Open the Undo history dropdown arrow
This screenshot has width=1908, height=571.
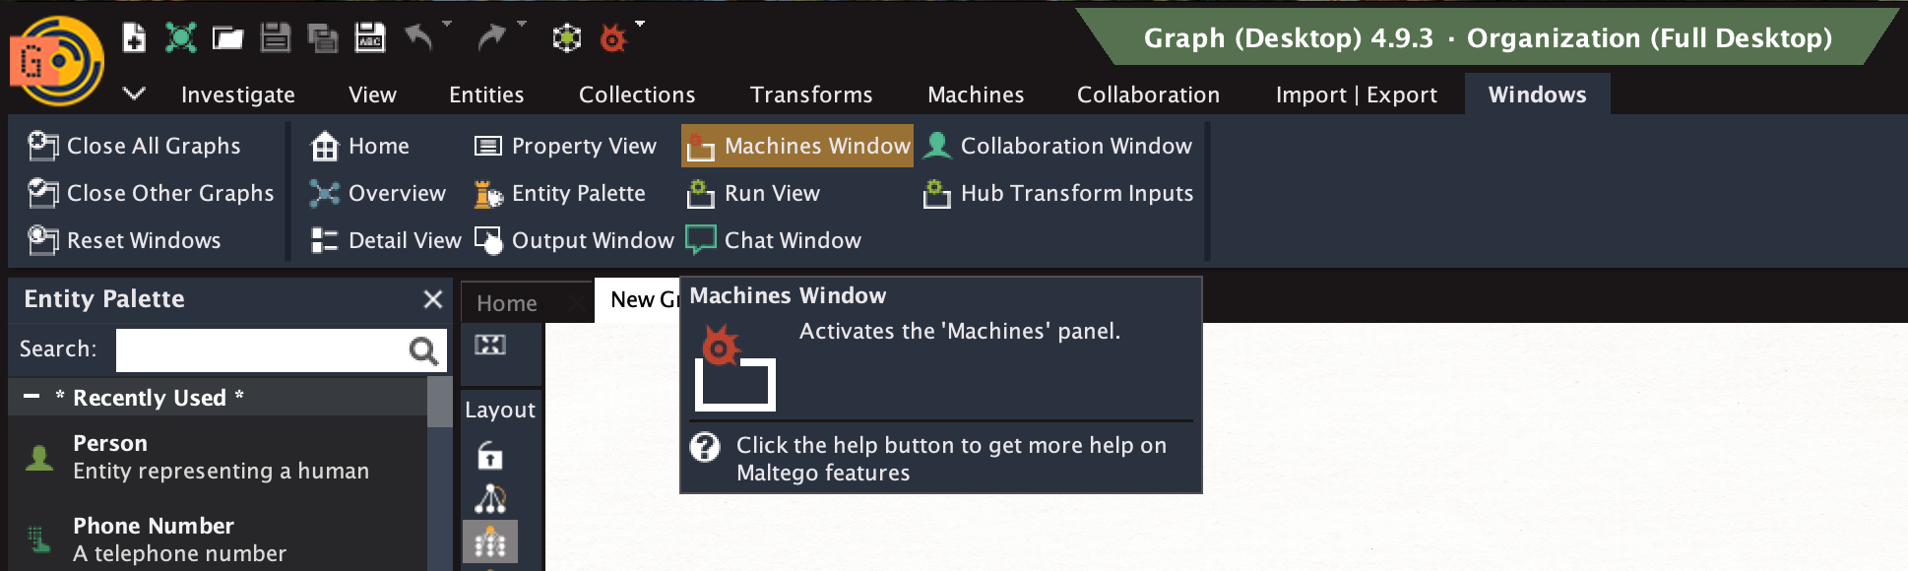447,24
